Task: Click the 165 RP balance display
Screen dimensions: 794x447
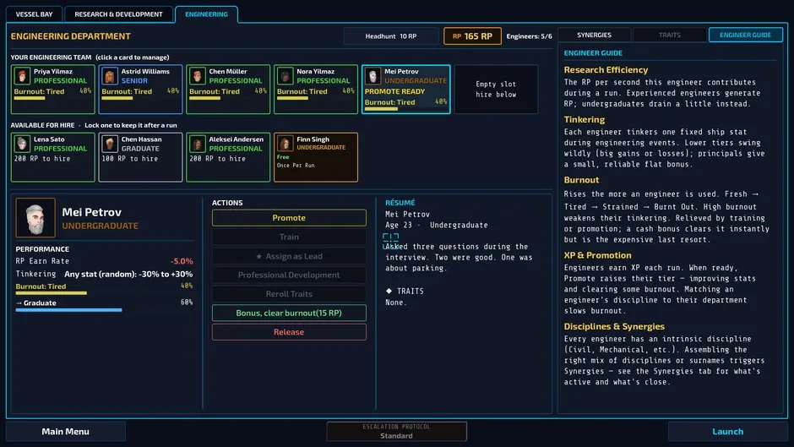Action: 472,36
